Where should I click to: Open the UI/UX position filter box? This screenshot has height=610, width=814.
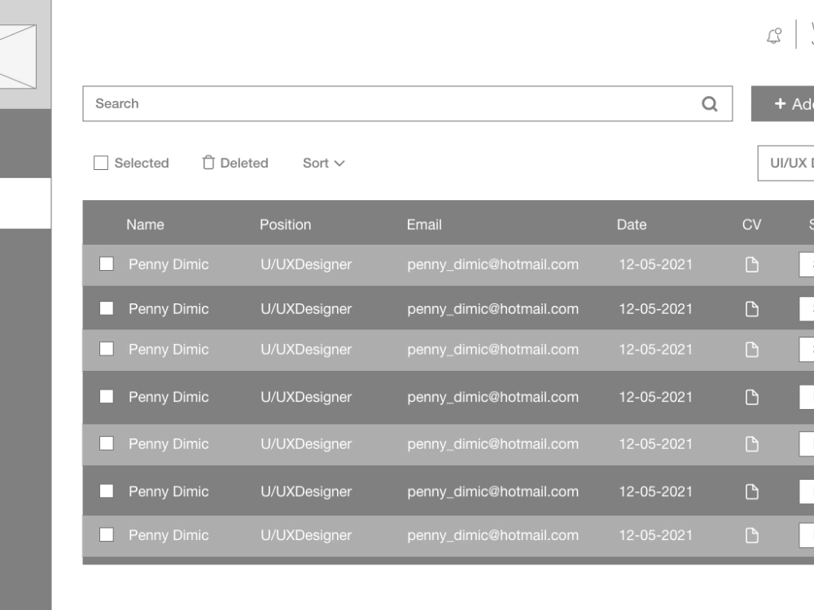(786, 163)
